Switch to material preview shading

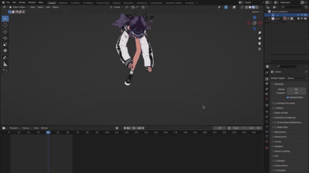coord(253,7)
